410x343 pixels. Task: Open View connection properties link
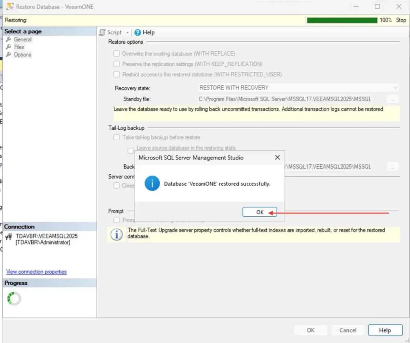coord(36,272)
